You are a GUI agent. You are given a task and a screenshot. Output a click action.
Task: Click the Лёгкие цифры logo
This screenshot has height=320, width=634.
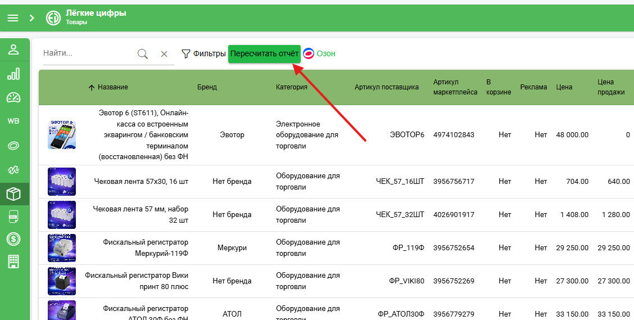click(53, 18)
